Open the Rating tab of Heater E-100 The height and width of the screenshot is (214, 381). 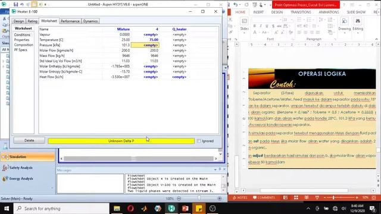(32, 21)
